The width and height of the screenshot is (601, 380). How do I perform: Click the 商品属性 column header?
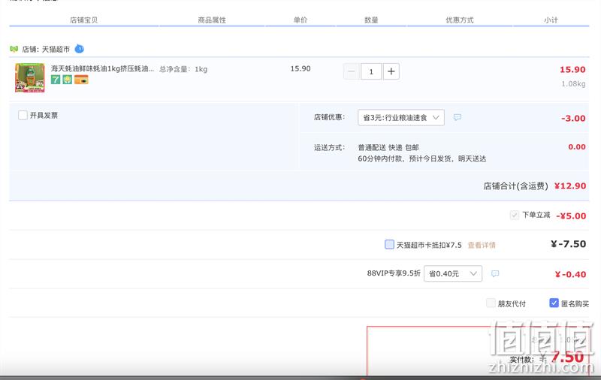pos(212,20)
